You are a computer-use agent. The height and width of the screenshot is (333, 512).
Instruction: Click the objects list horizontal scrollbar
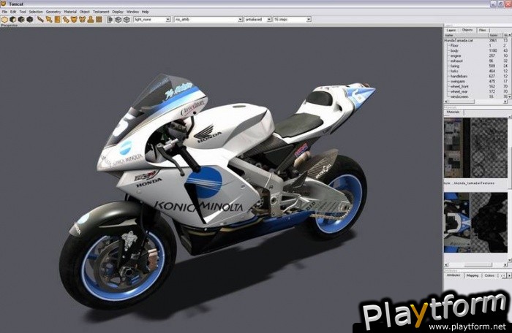475,102
